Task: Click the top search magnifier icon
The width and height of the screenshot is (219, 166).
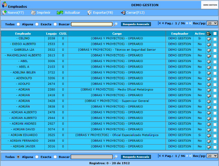Action: click(x=116, y=24)
